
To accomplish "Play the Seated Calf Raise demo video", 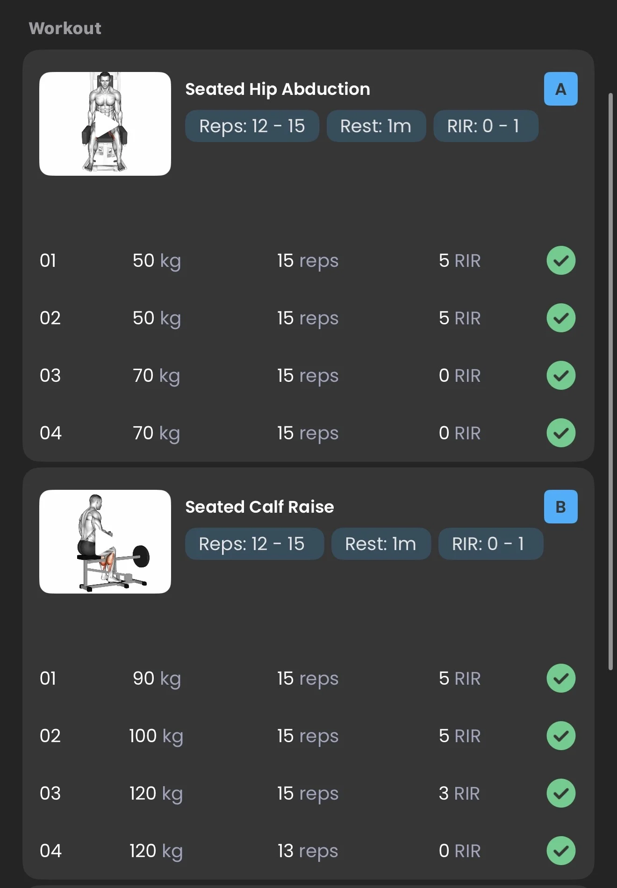I will [105, 542].
